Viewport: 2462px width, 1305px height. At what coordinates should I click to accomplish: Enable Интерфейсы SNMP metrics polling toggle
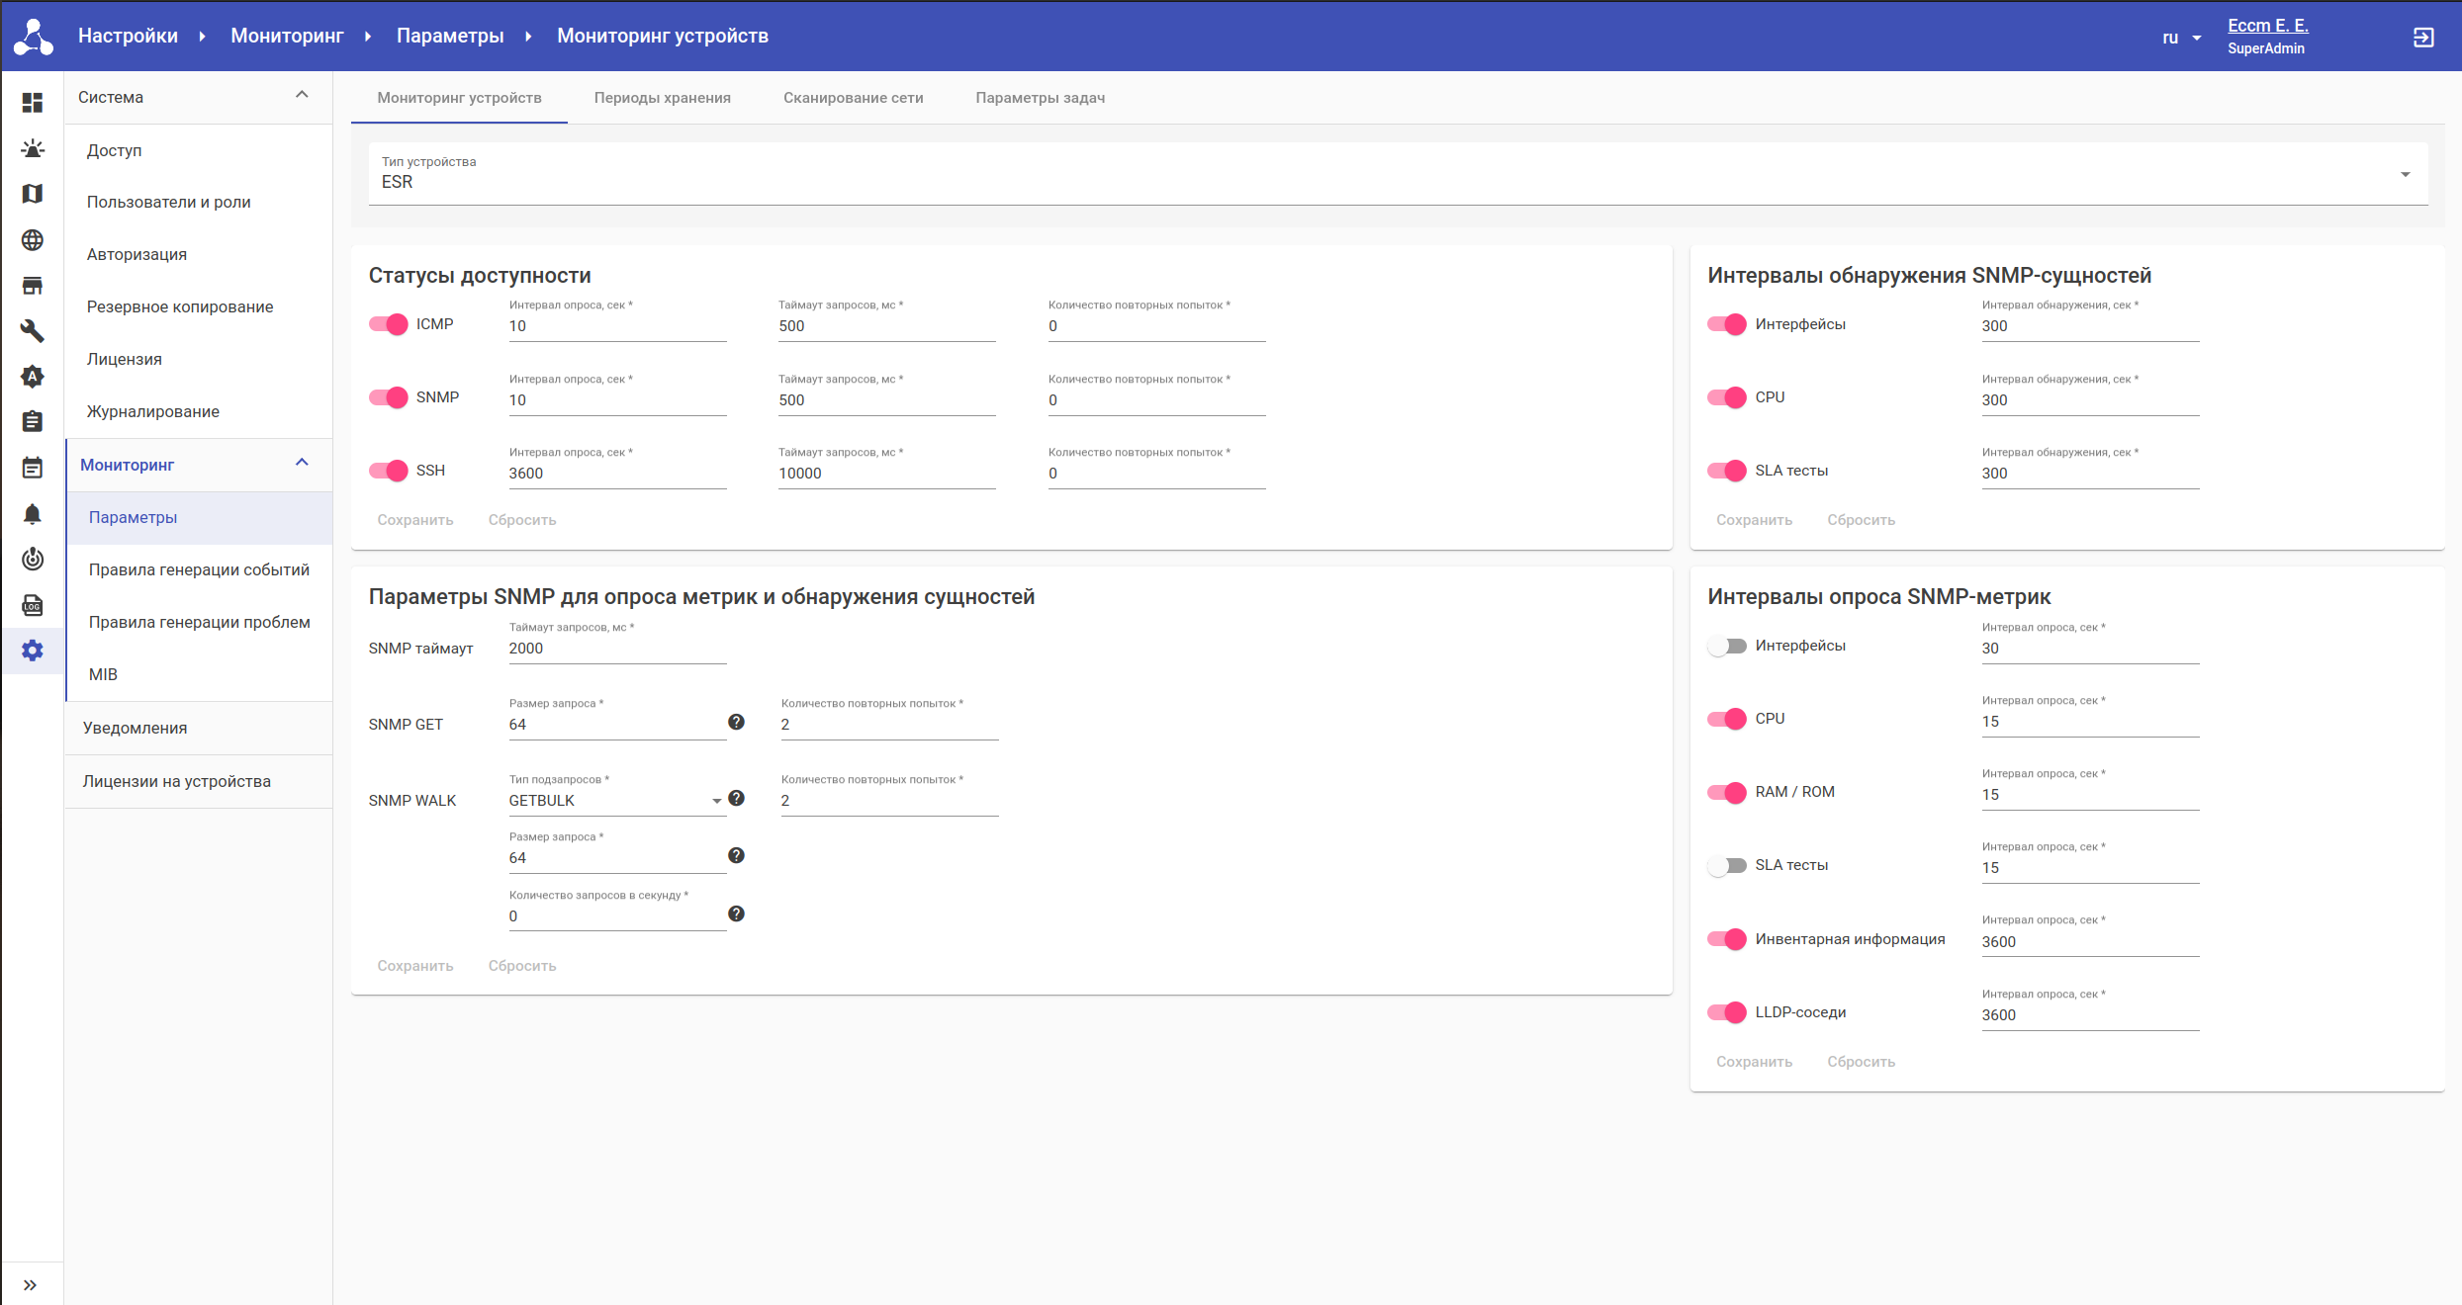[1727, 647]
